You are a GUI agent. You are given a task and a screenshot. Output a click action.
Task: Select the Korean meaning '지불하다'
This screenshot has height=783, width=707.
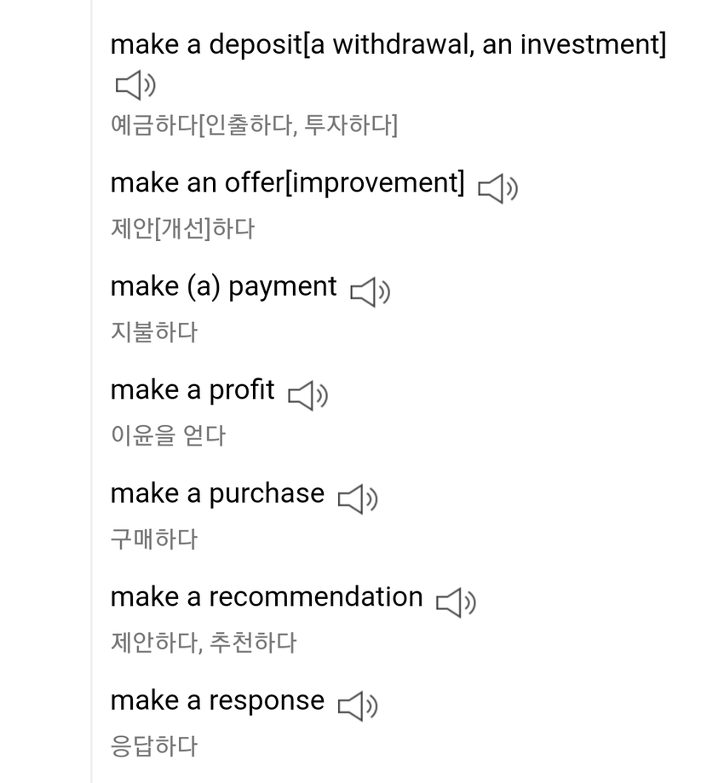(x=153, y=331)
